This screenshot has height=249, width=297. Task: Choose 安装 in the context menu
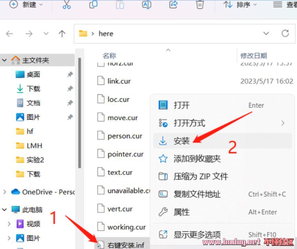[x=222, y=141]
